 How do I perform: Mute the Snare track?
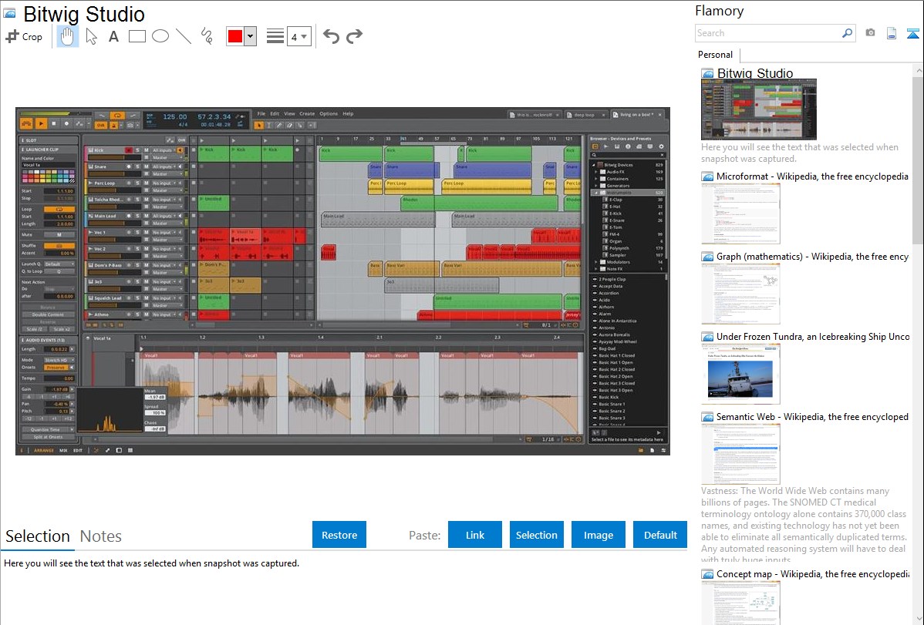click(x=146, y=166)
